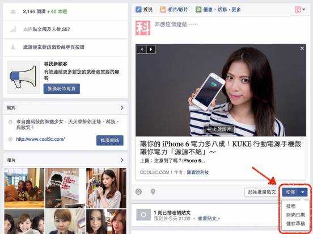Click the 推廣粉絲專頁 button
The image size is (313, 234).
[x=62, y=89]
